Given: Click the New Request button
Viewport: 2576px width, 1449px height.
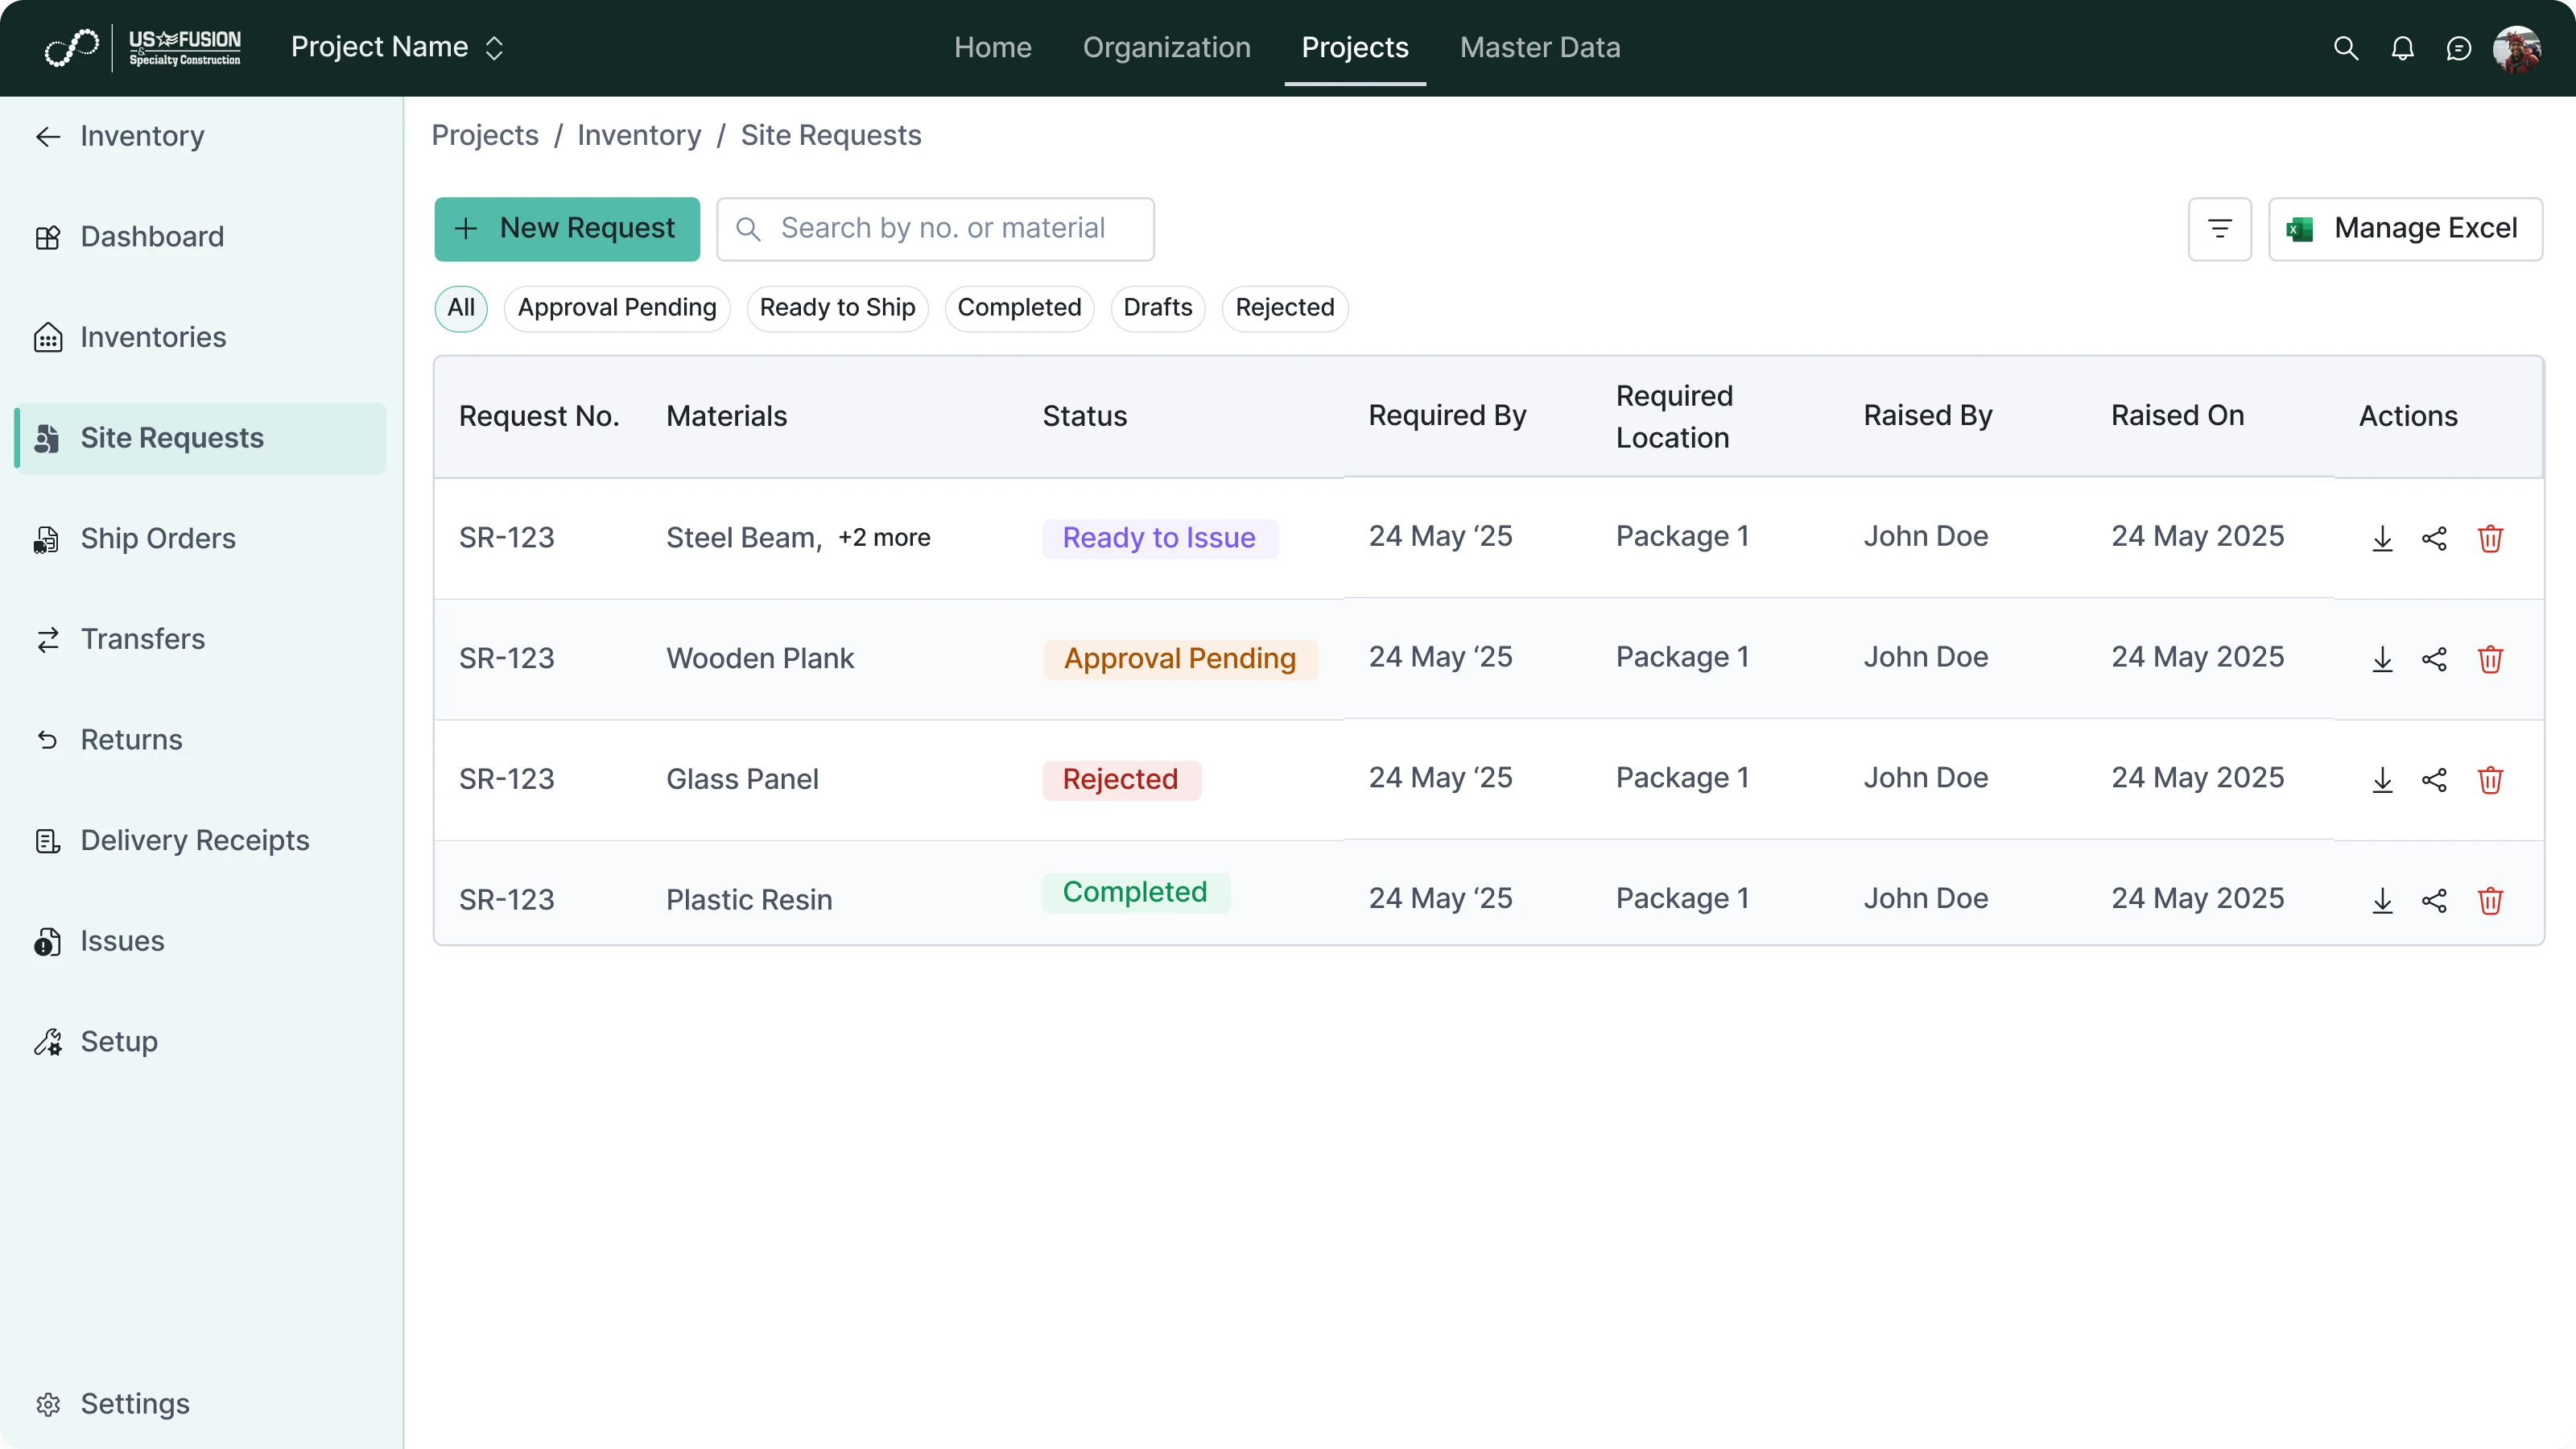Looking at the screenshot, I should click(x=567, y=229).
